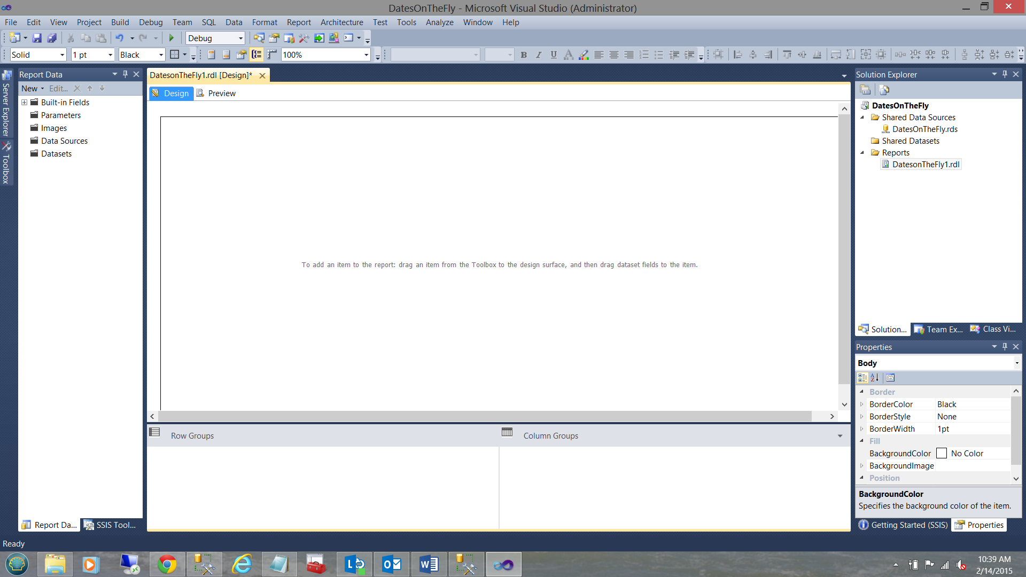Open the Getting Started (SSIS) tab
This screenshot has height=577, width=1026.
pyautogui.click(x=903, y=525)
